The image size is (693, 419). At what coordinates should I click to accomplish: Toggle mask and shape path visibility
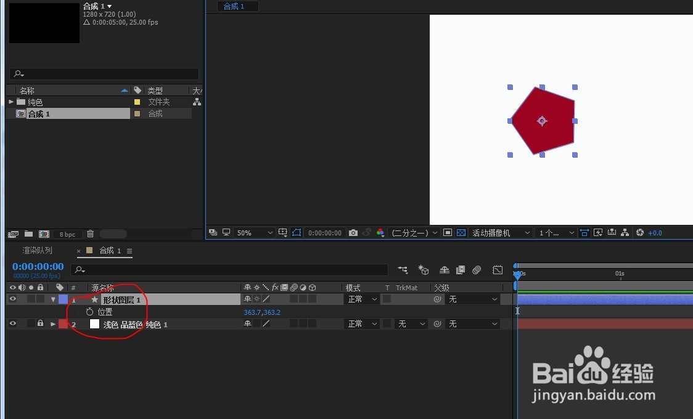(297, 232)
